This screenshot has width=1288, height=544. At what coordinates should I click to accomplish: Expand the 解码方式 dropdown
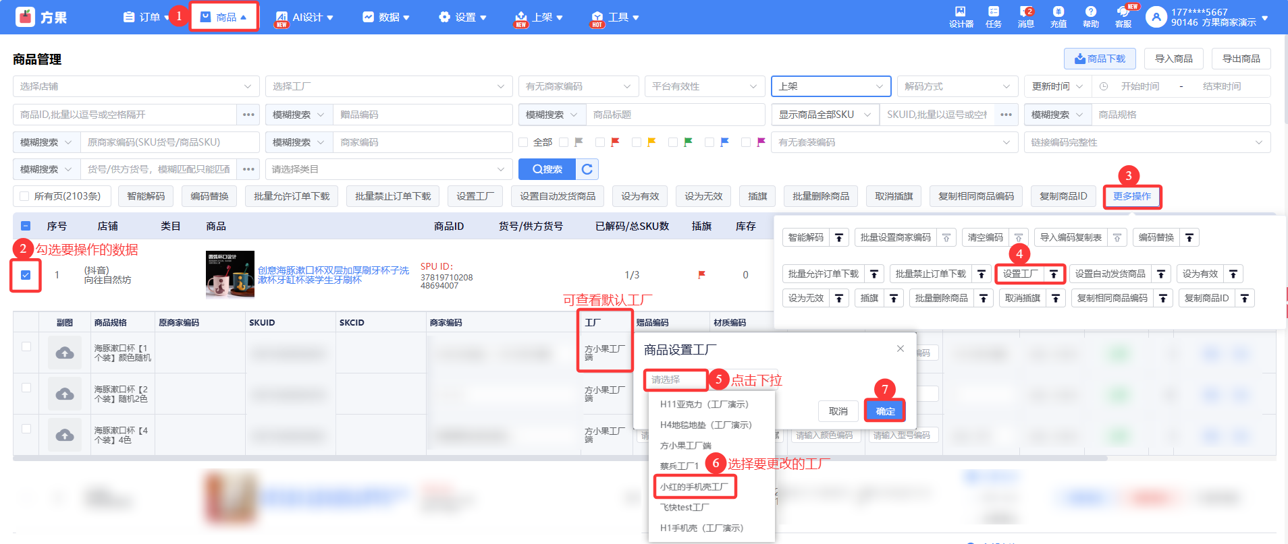pyautogui.click(x=957, y=86)
